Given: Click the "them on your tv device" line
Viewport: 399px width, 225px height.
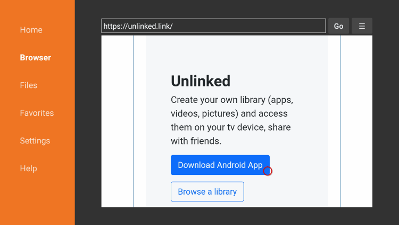Looking at the screenshot, I should (x=230, y=127).
